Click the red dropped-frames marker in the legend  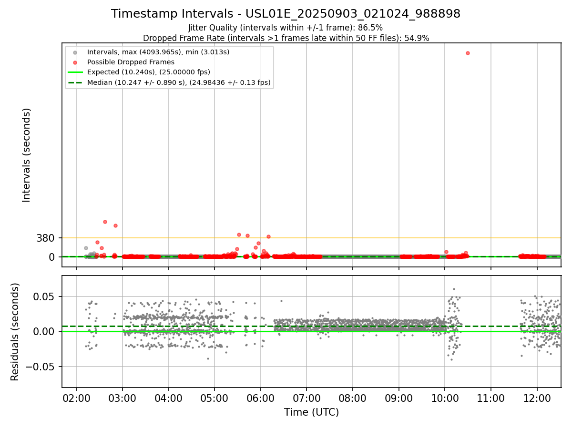(x=75, y=62)
